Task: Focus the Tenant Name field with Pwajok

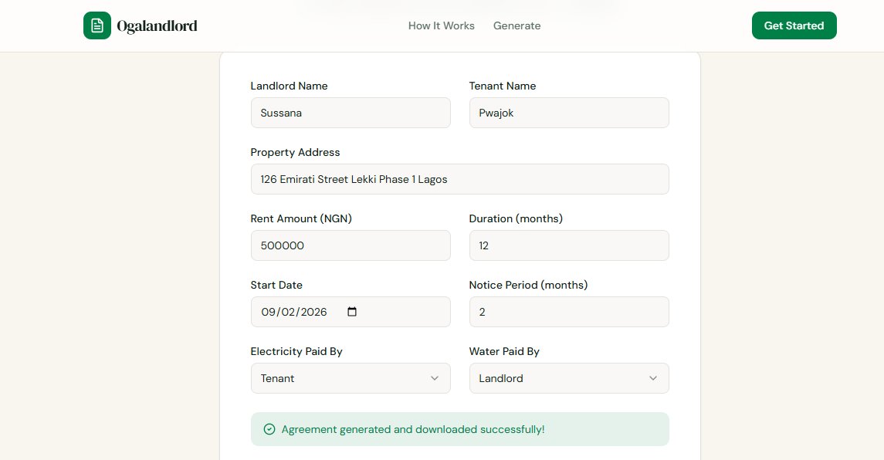Action: pos(569,113)
